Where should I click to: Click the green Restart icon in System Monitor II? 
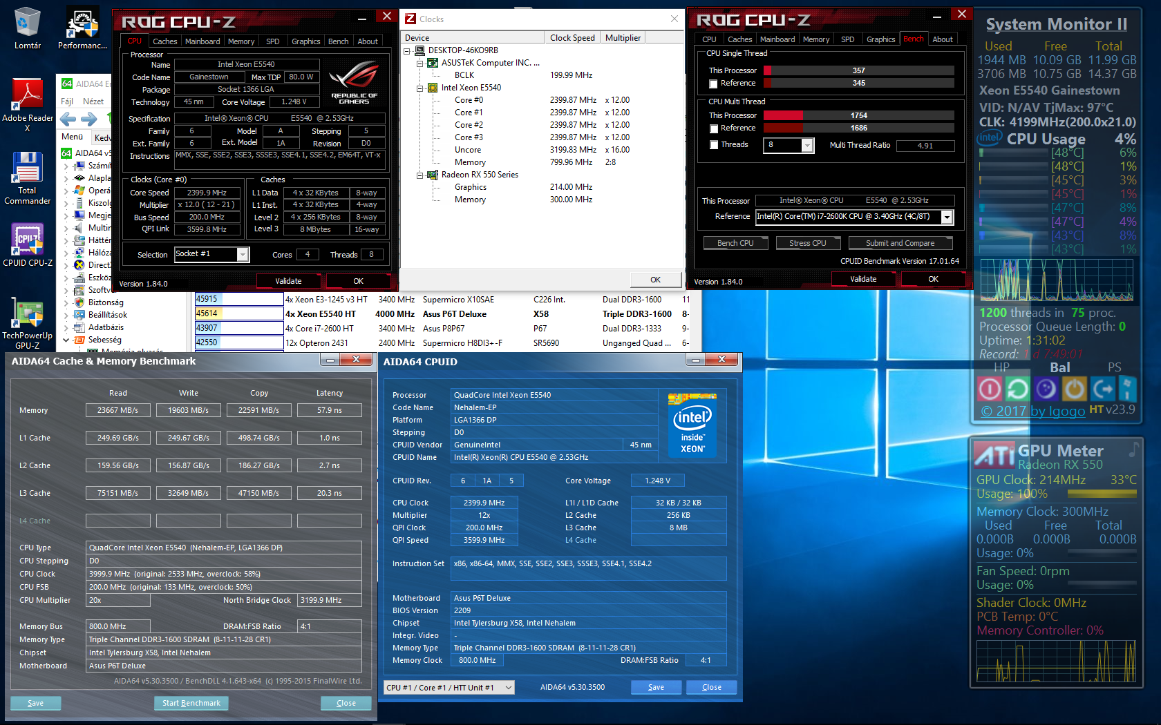click(x=1017, y=389)
